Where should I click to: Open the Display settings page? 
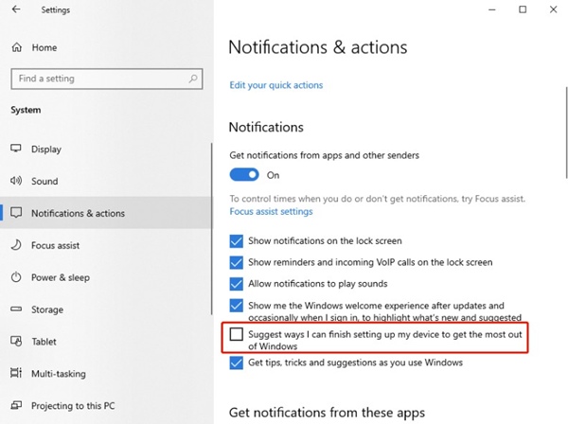pos(106,149)
